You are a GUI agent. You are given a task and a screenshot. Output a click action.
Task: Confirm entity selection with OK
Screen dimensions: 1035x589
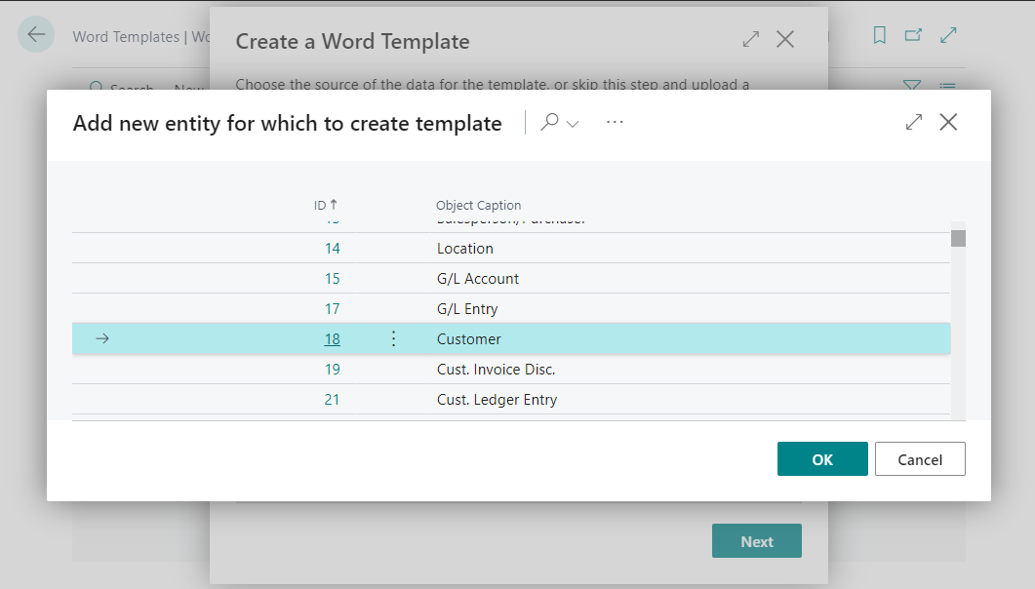(821, 458)
